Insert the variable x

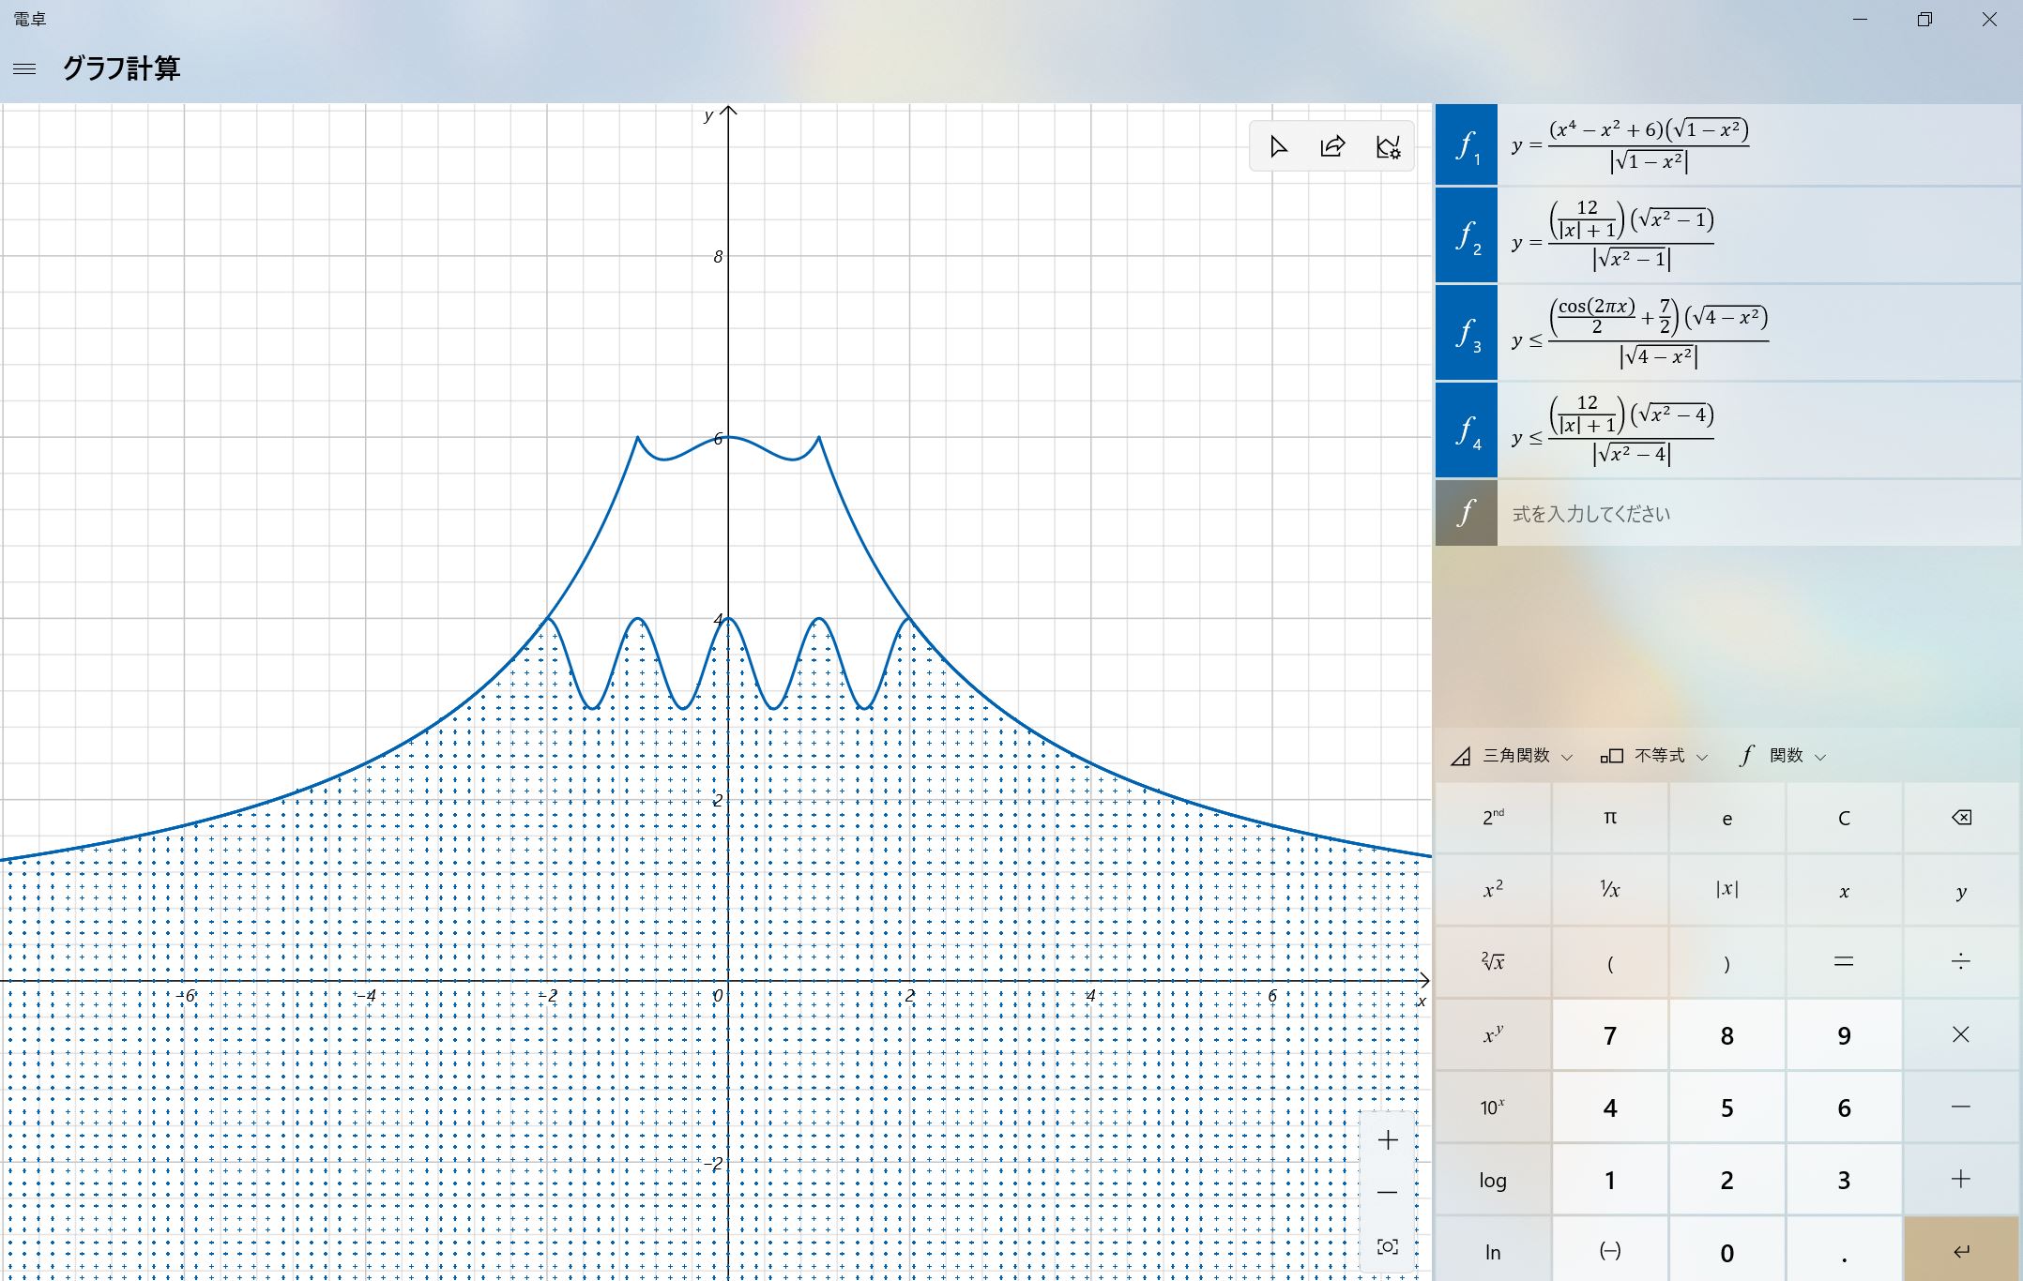(1844, 890)
